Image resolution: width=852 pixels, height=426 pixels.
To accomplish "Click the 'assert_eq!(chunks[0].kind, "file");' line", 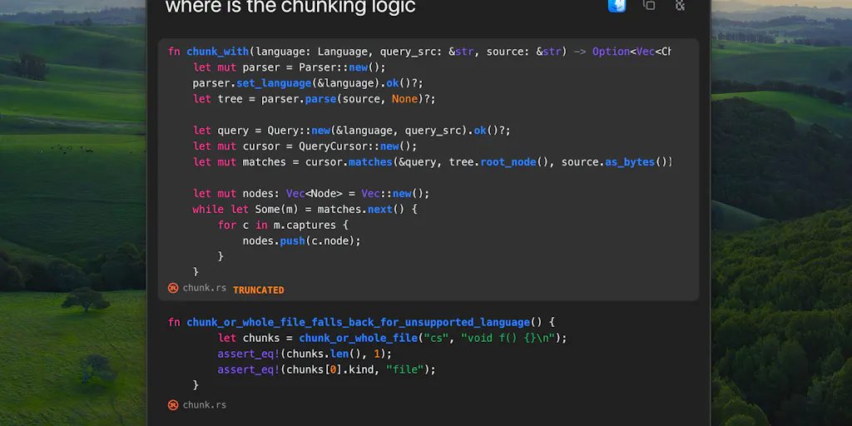I will click(x=326, y=369).
